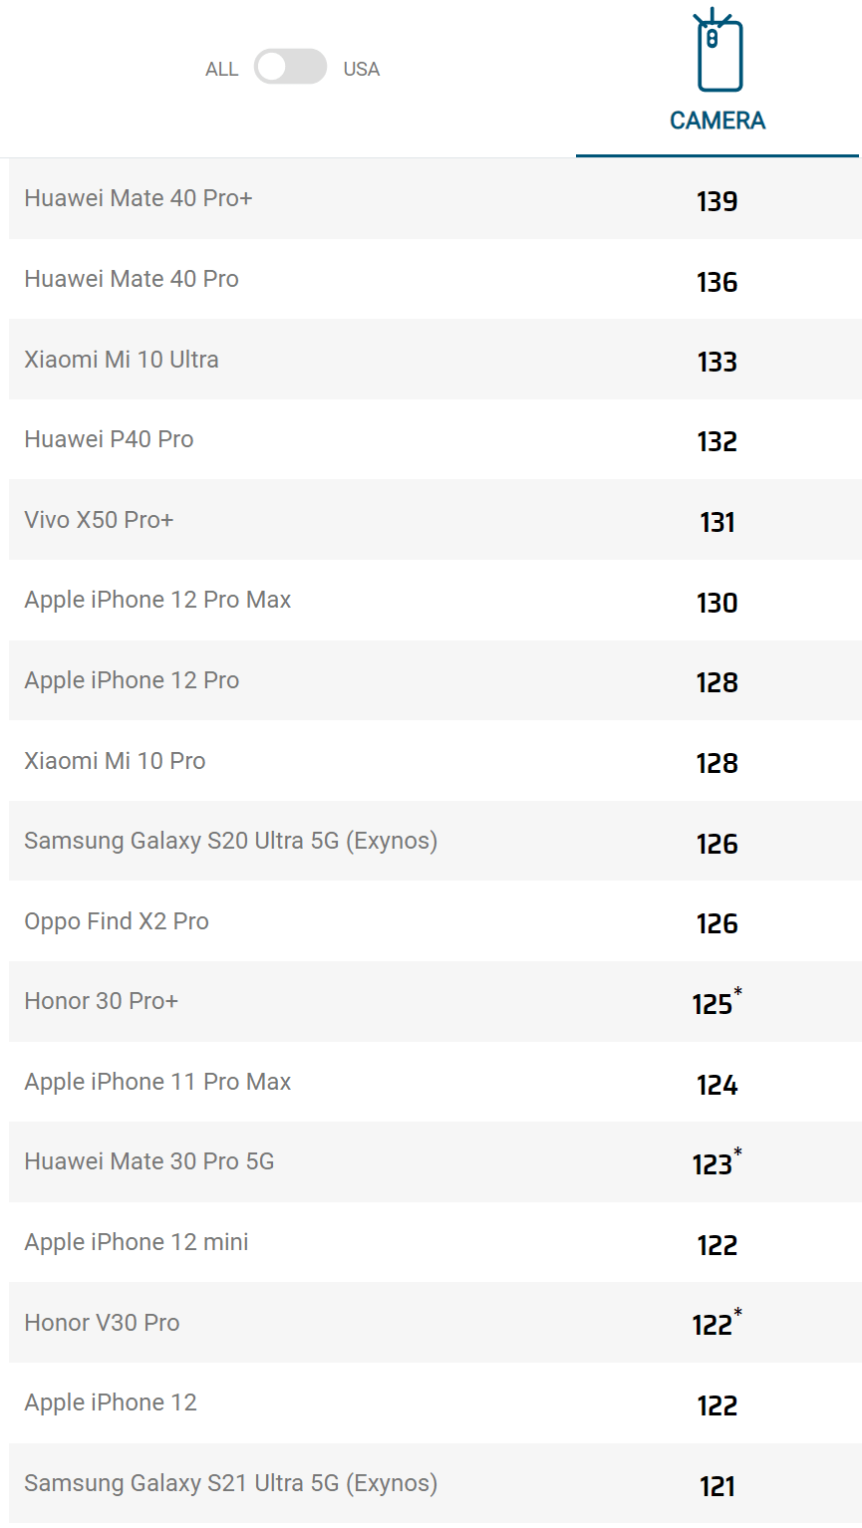Image resolution: width=862 pixels, height=1528 pixels.
Task: Open Huawei Mate 40 Pro+ entry
Action: tap(139, 198)
